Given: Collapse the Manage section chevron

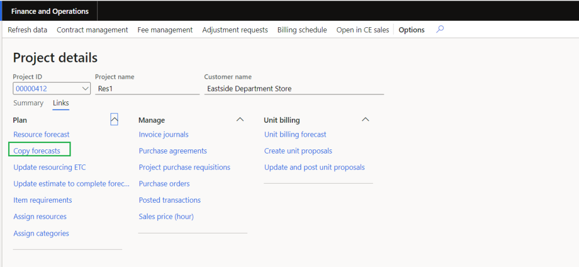Looking at the screenshot, I should point(240,119).
